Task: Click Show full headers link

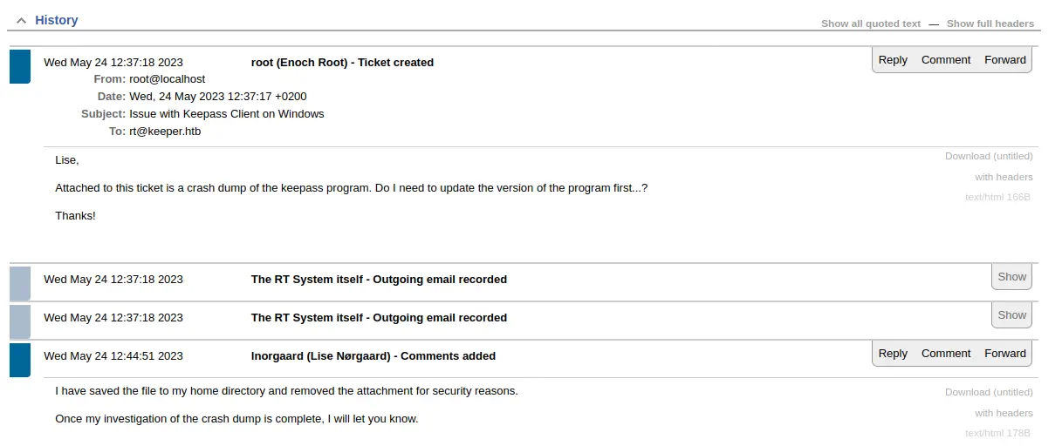Action: (990, 24)
